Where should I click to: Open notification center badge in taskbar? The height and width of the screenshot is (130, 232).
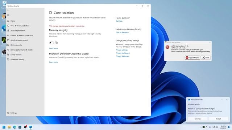[x=229, y=127]
